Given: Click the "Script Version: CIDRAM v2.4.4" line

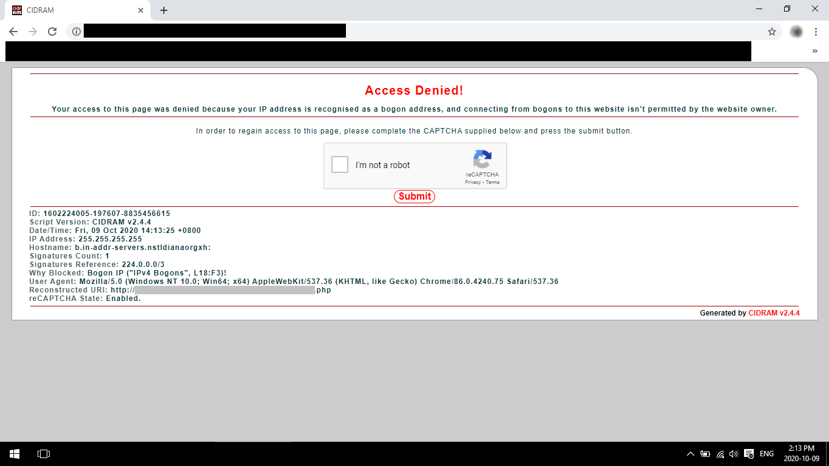Looking at the screenshot, I should tap(90, 222).
